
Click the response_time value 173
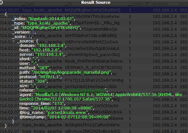coord(58,103)
